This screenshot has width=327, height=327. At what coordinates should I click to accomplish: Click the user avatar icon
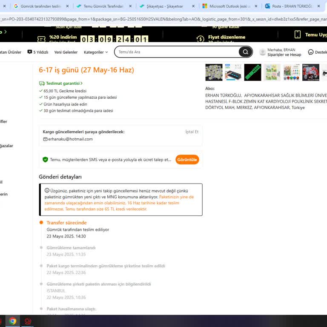262,52
